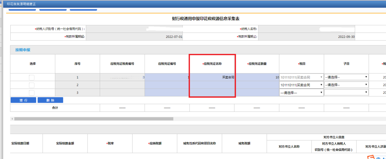Click row 1 应税凭证数量 cell with value 10

pyautogui.click(x=257, y=77)
